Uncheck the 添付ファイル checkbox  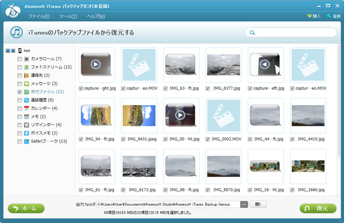click(x=19, y=92)
